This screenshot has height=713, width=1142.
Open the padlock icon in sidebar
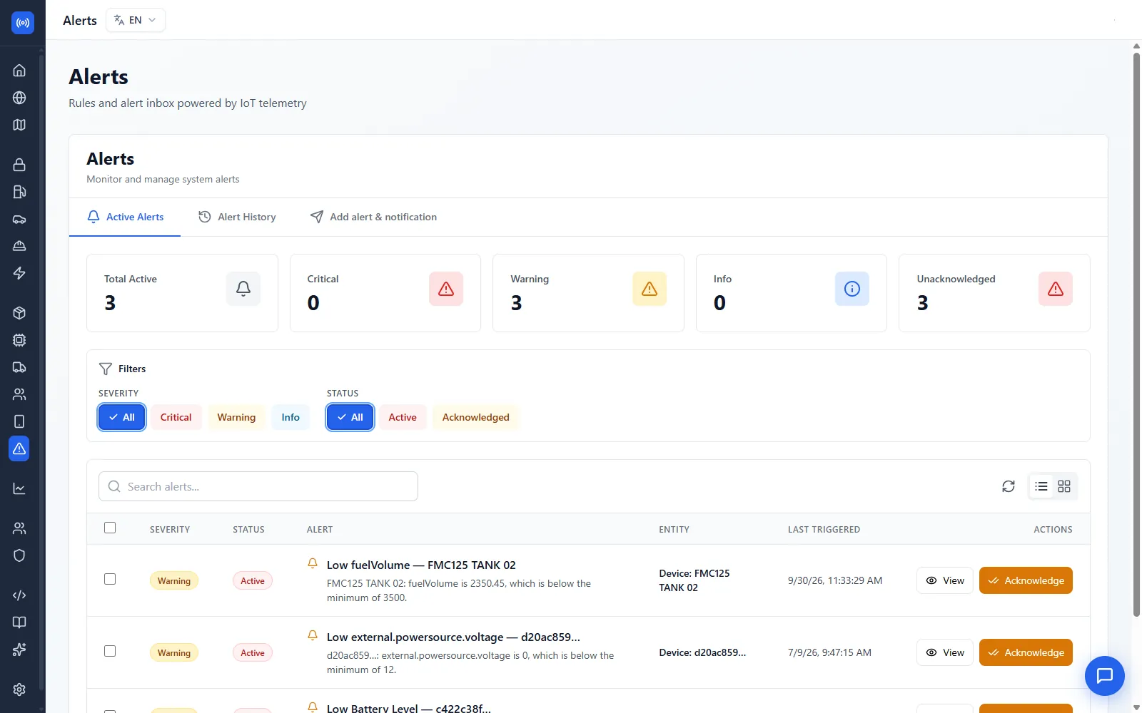pyautogui.click(x=19, y=165)
